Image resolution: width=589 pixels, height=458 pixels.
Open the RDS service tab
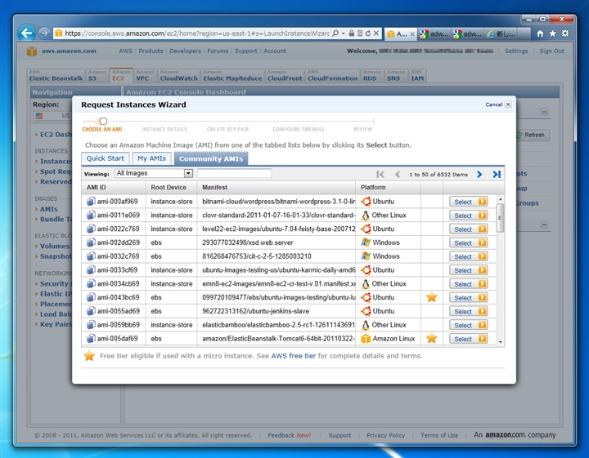click(x=372, y=76)
